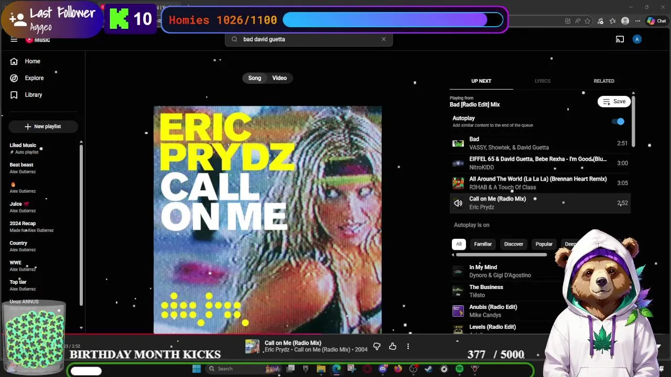Switch player to Video mode
The height and width of the screenshot is (377, 671).
[x=279, y=78]
